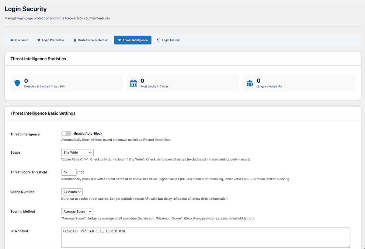Click the eye icon on Threat Intelligence tab
The image size is (365, 249).
pyautogui.click(x=120, y=40)
